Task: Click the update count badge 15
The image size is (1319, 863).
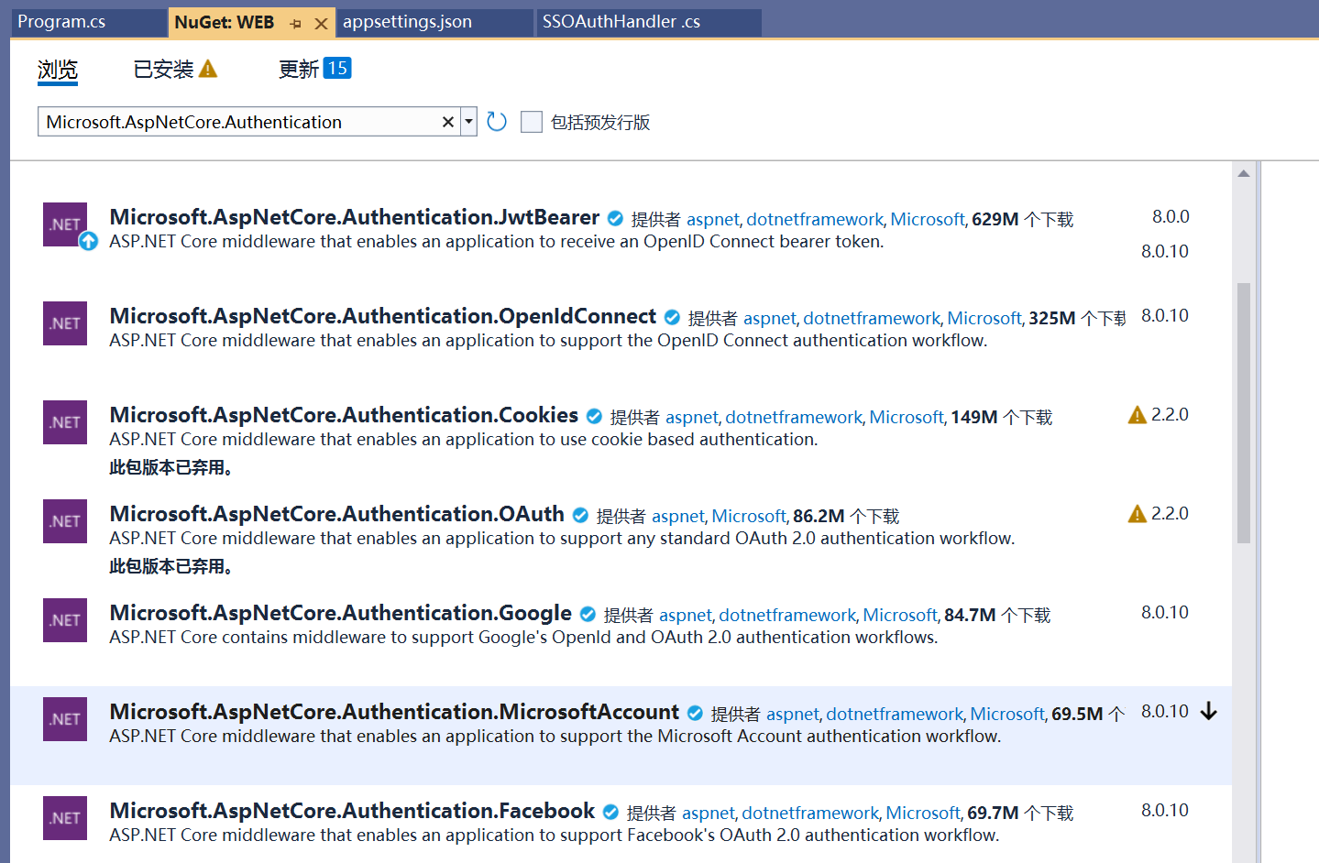Action: pyautogui.click(x=337, y=68)
